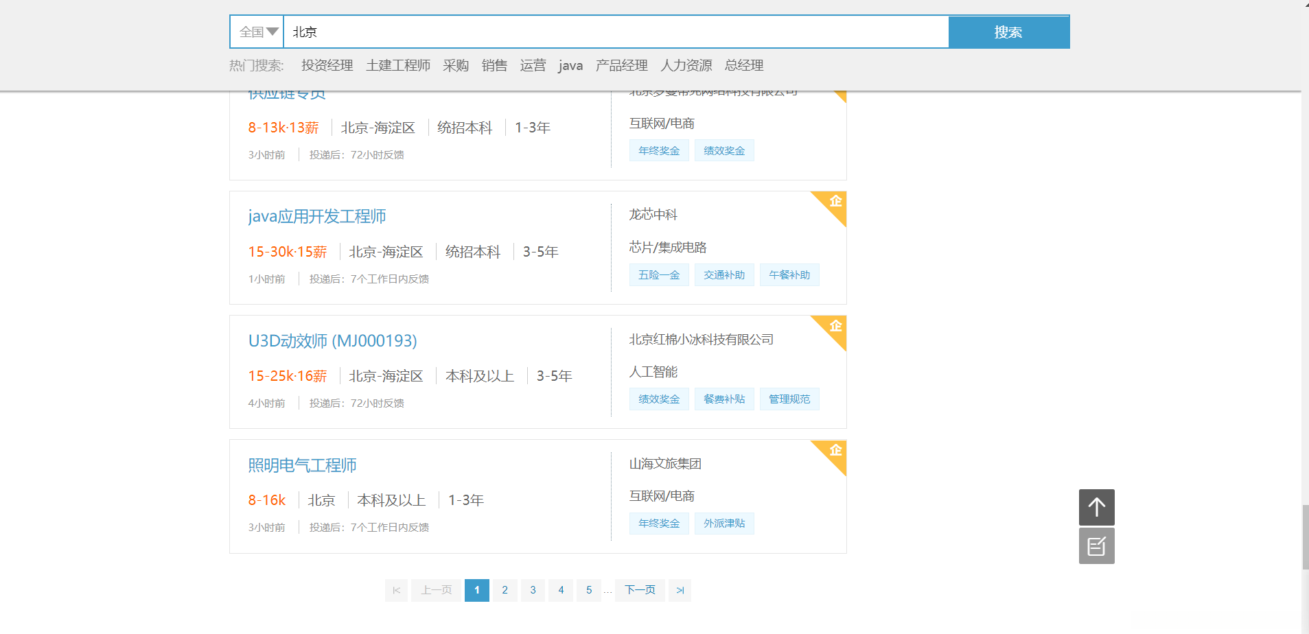Search hot keyword 销售

pyautogui.click(x=494, y=65)
